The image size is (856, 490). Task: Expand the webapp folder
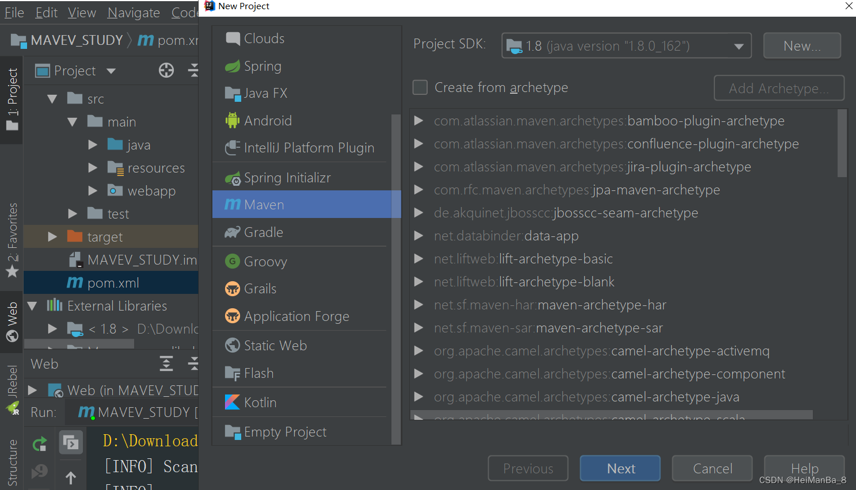pos(93,191)
